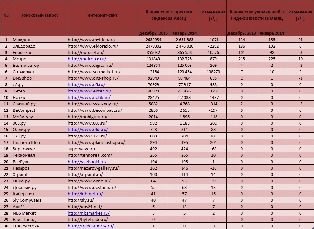Select the 'http://www.svyaznoy.ru/' cell
Viewport: 314px width, 229px height.
102,104
